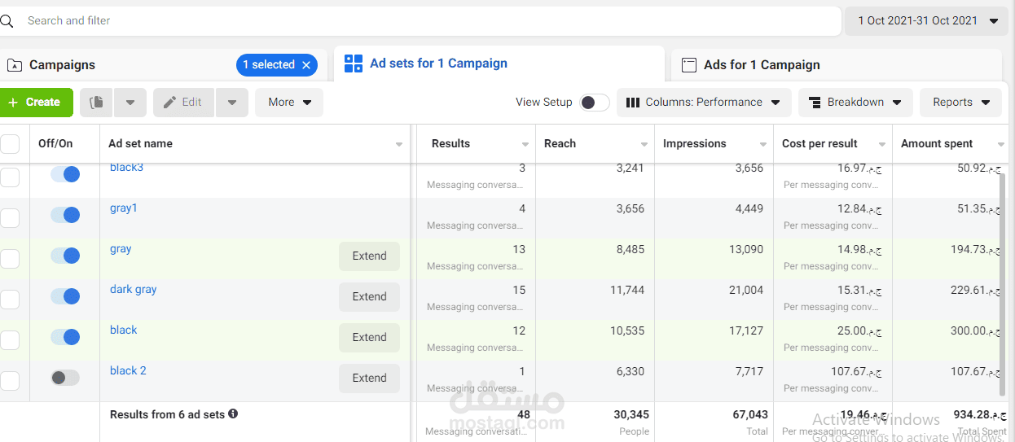The height and width of the screenshot is (442, 1015).
Task: Open the Cost per result column menu arrow
Action: (x=883, y=145)
